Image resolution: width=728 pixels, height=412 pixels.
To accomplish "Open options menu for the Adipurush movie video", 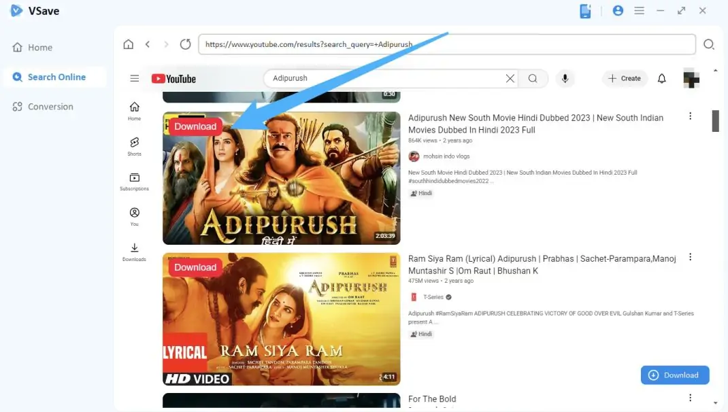I will pos(691,116).
